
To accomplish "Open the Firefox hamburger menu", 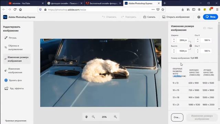I will 217,10.
